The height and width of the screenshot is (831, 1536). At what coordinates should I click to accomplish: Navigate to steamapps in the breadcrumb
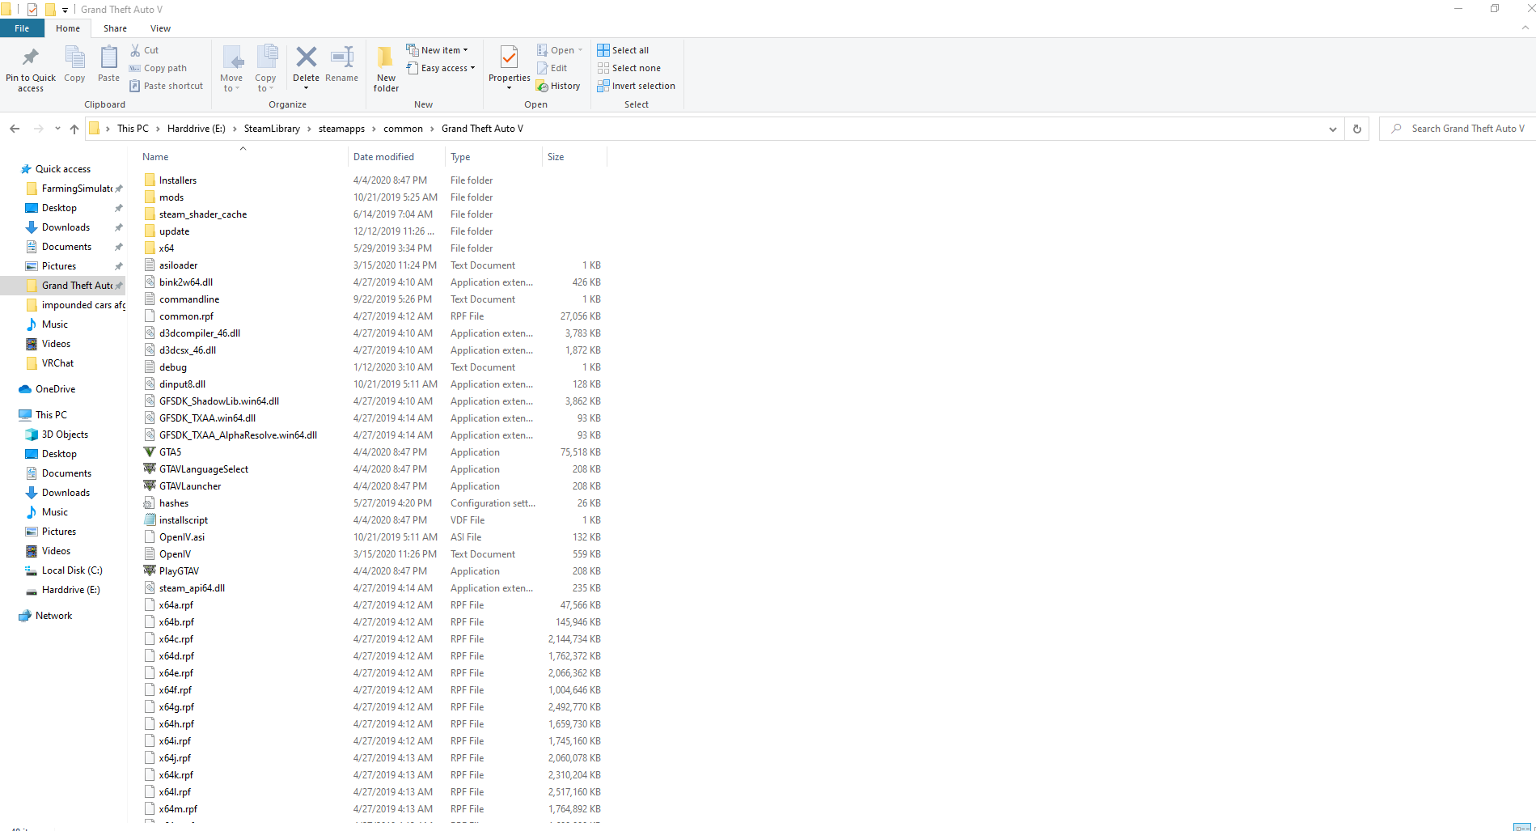(341, 129)
